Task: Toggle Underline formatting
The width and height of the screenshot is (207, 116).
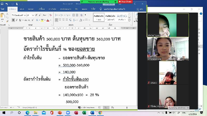Action: click(x=20, y=20)
